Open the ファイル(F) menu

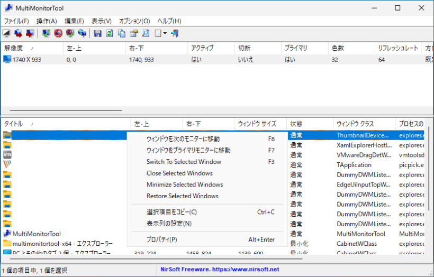16,21
